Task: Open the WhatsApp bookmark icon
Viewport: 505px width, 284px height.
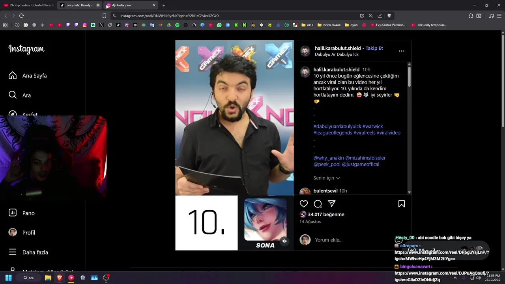Action: (x=219, y=25)
